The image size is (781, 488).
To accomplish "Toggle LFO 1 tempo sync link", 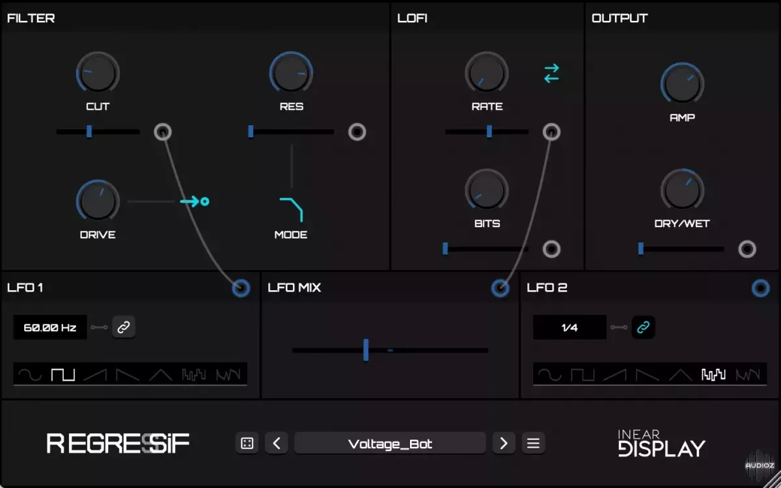I will (x=124, y=327).
